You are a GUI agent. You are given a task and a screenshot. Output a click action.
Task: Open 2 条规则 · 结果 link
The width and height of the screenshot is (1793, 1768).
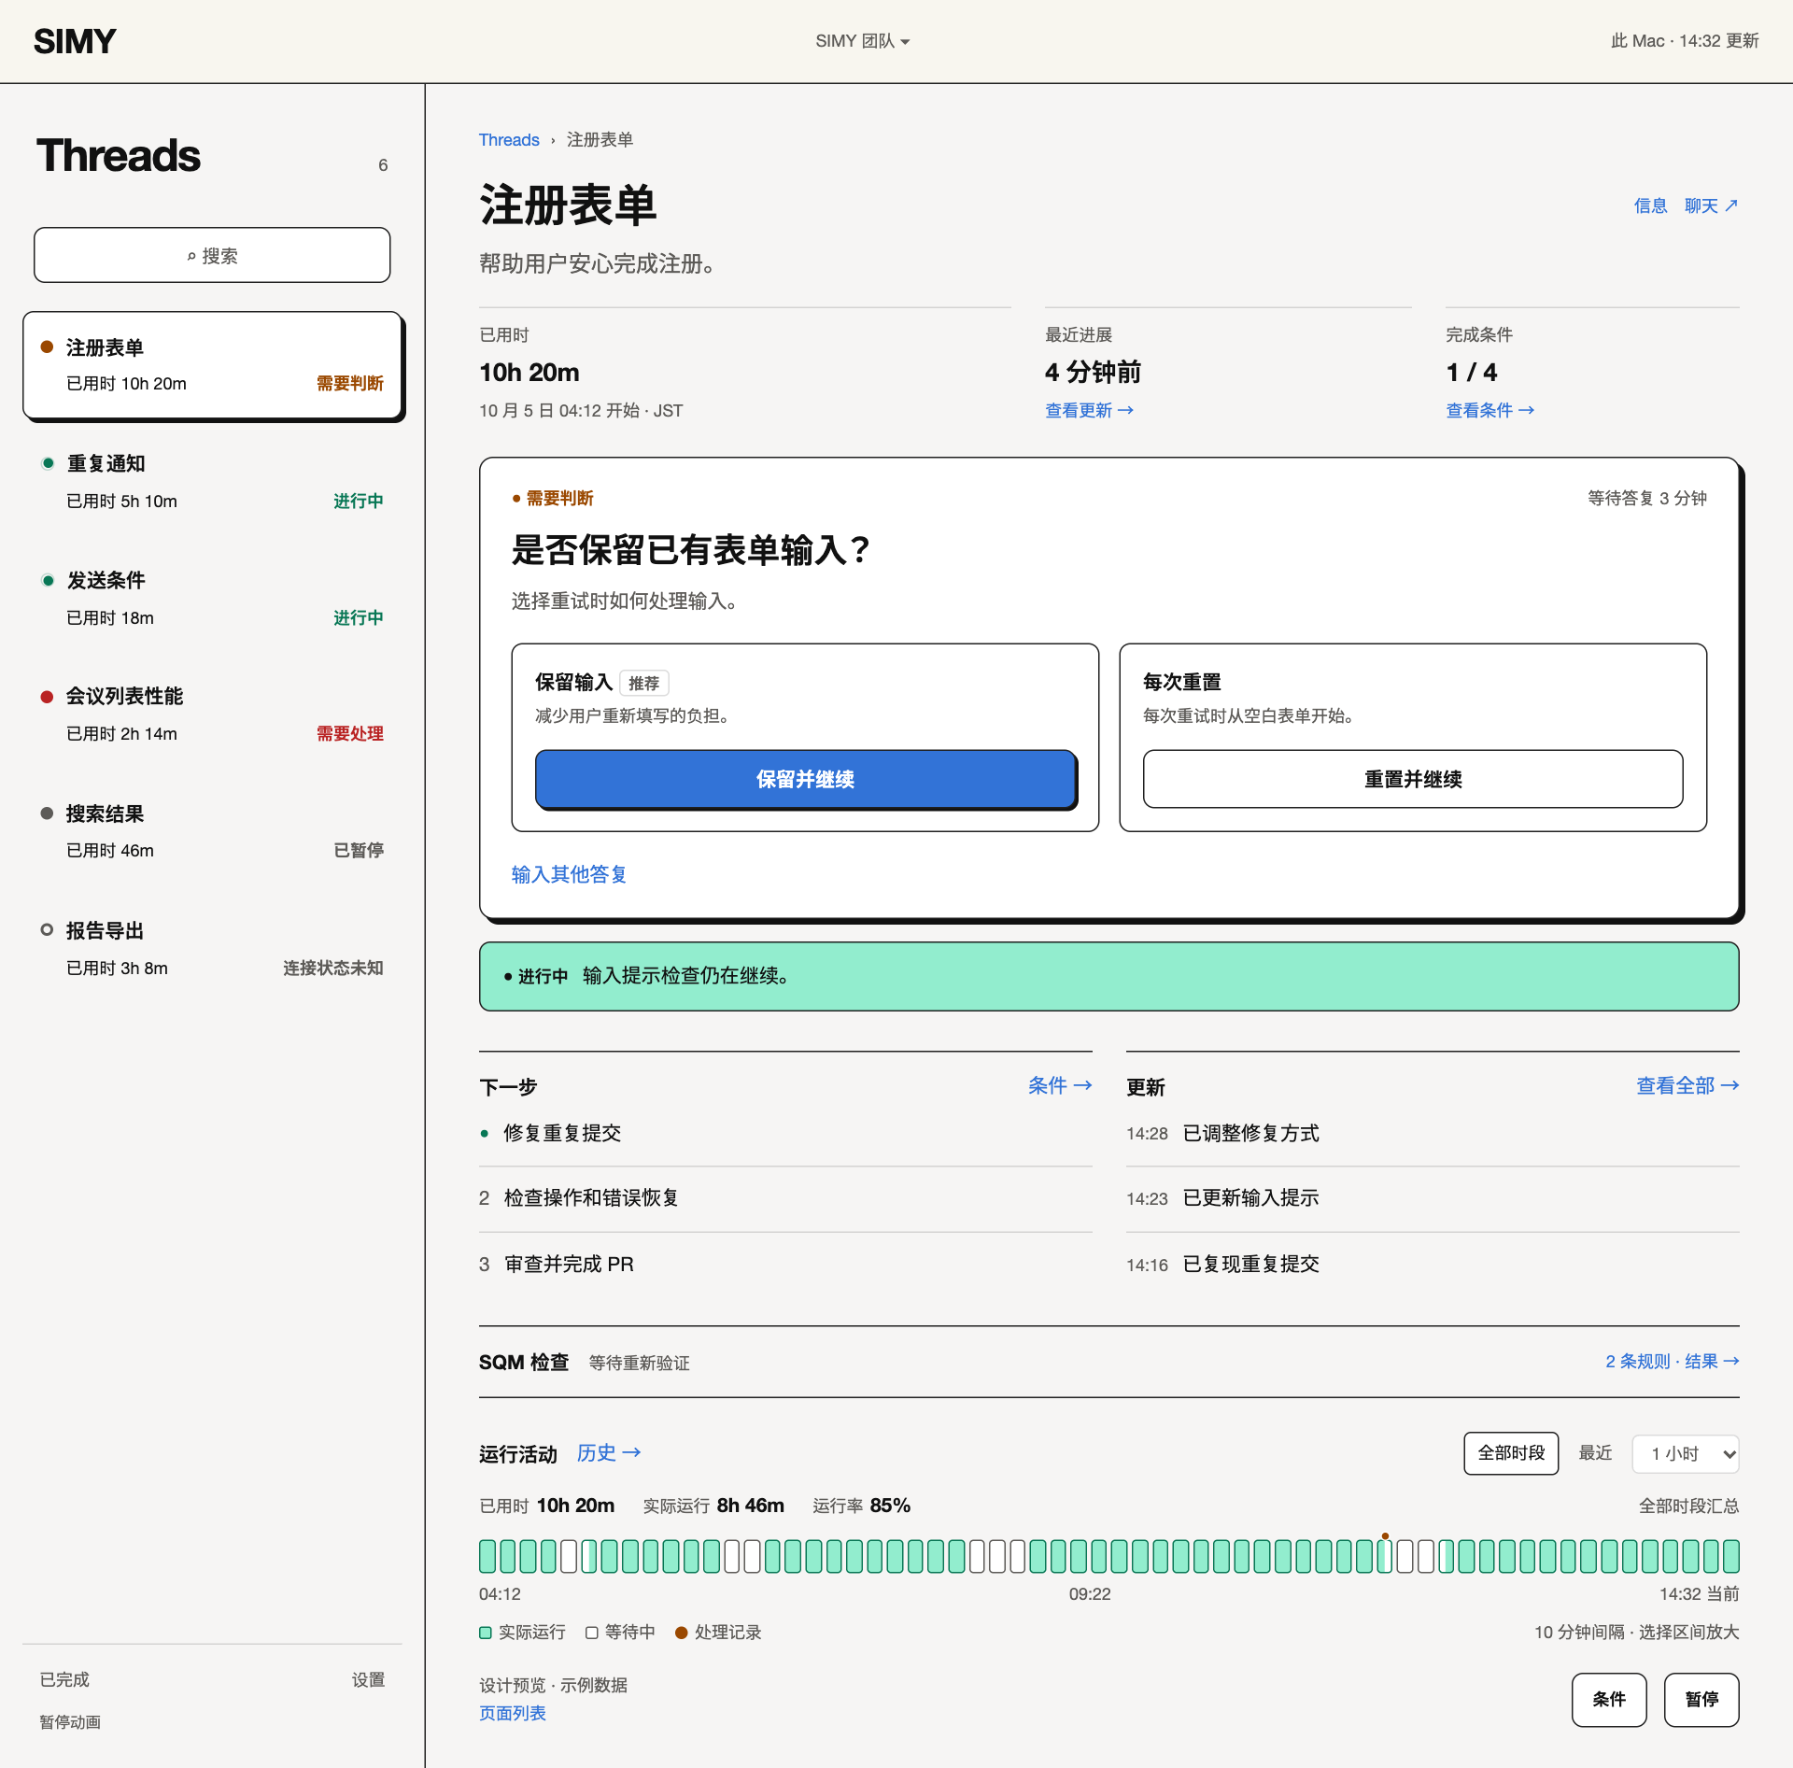coord(1672,1362)
